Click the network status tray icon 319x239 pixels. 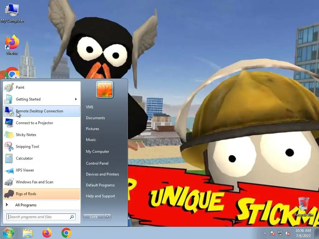[280, 233]
